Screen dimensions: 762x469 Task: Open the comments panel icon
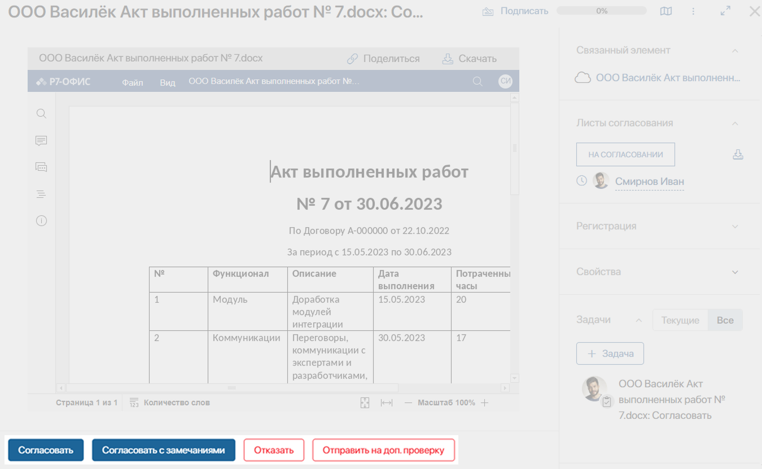[x=41, y=140]
